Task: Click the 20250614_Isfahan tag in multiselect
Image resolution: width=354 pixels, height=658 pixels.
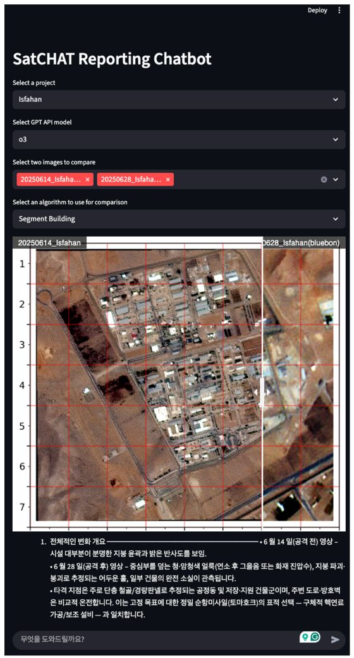Action: tap(49, 180)
